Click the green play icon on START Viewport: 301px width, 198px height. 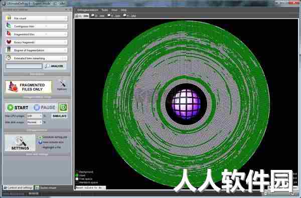pos(10,107)
